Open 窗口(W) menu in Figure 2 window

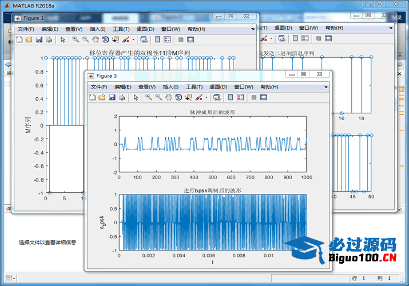[308, 28]
